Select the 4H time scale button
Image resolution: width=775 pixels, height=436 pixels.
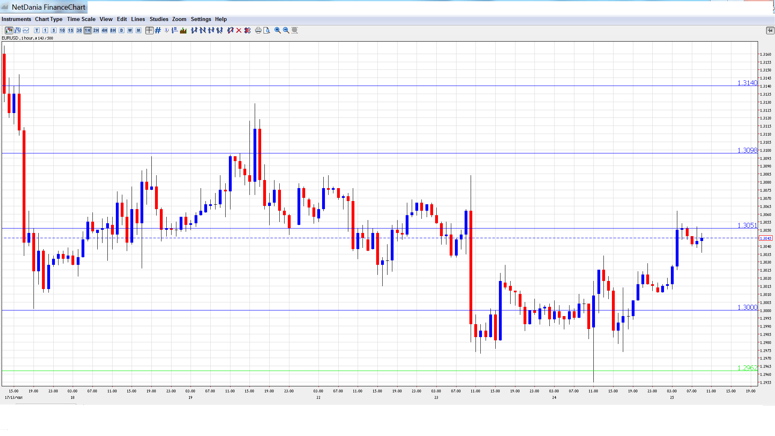tap(105, 30)
